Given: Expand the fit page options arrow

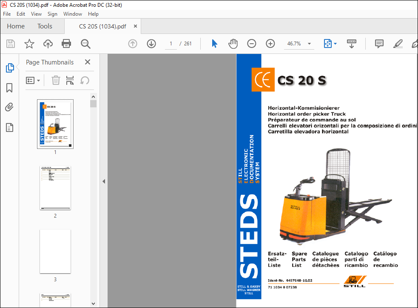Looking at the screenshot, I should coord(336,44).
